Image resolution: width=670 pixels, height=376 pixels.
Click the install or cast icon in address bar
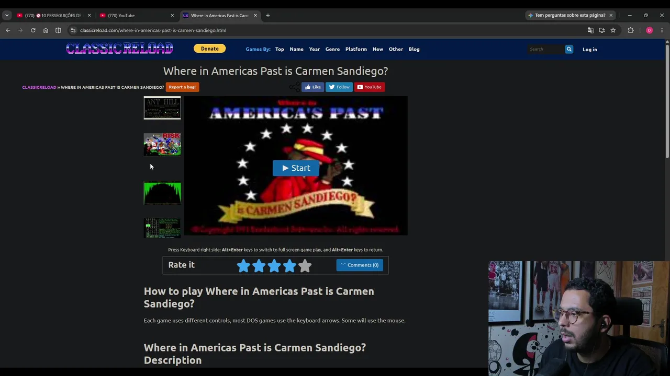coord(602,30)
